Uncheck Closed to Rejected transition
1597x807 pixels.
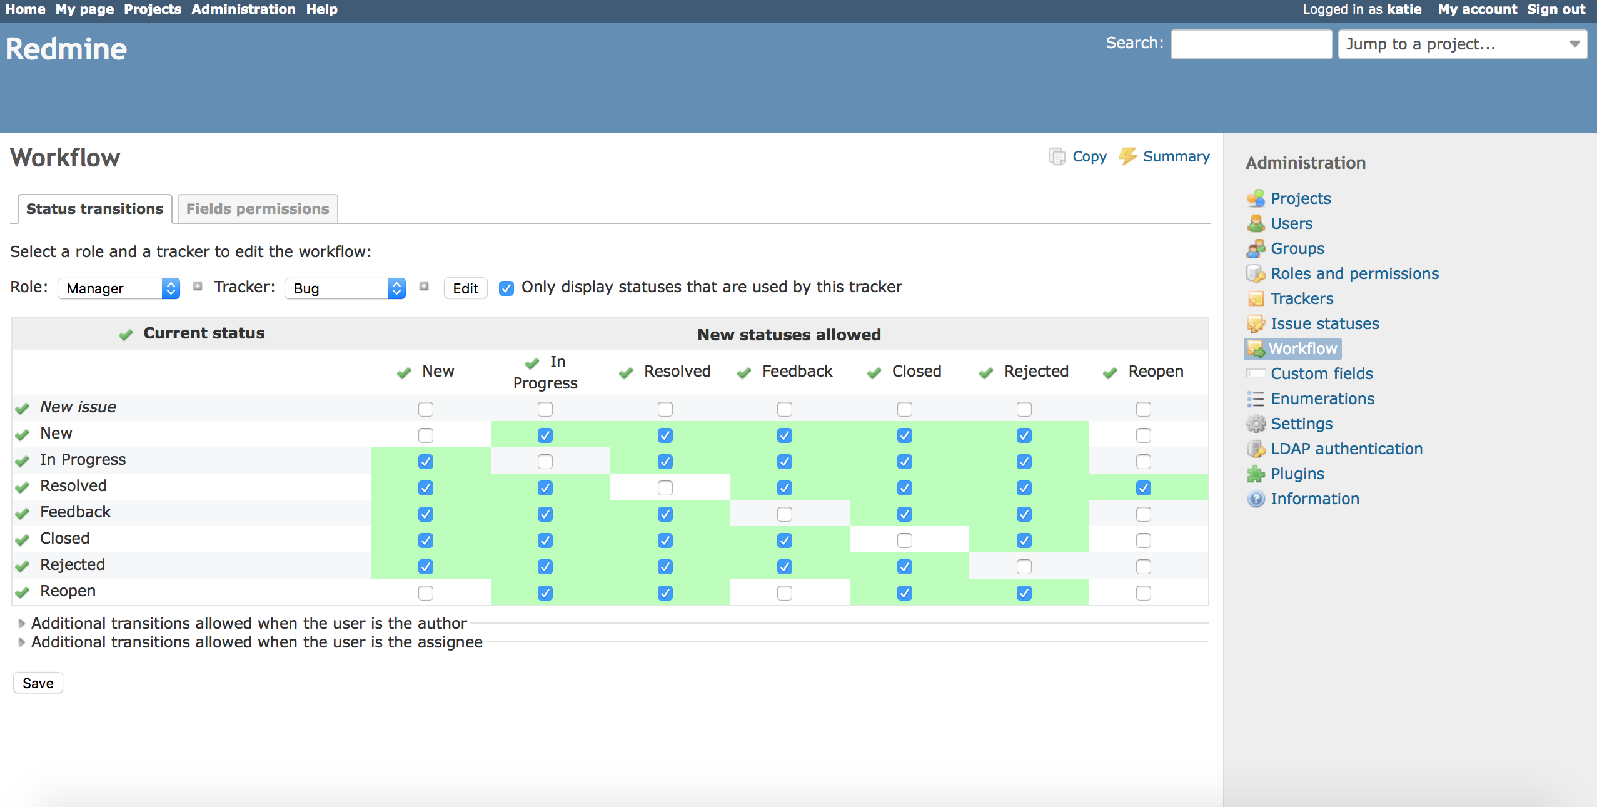[x=1024, y=541]
